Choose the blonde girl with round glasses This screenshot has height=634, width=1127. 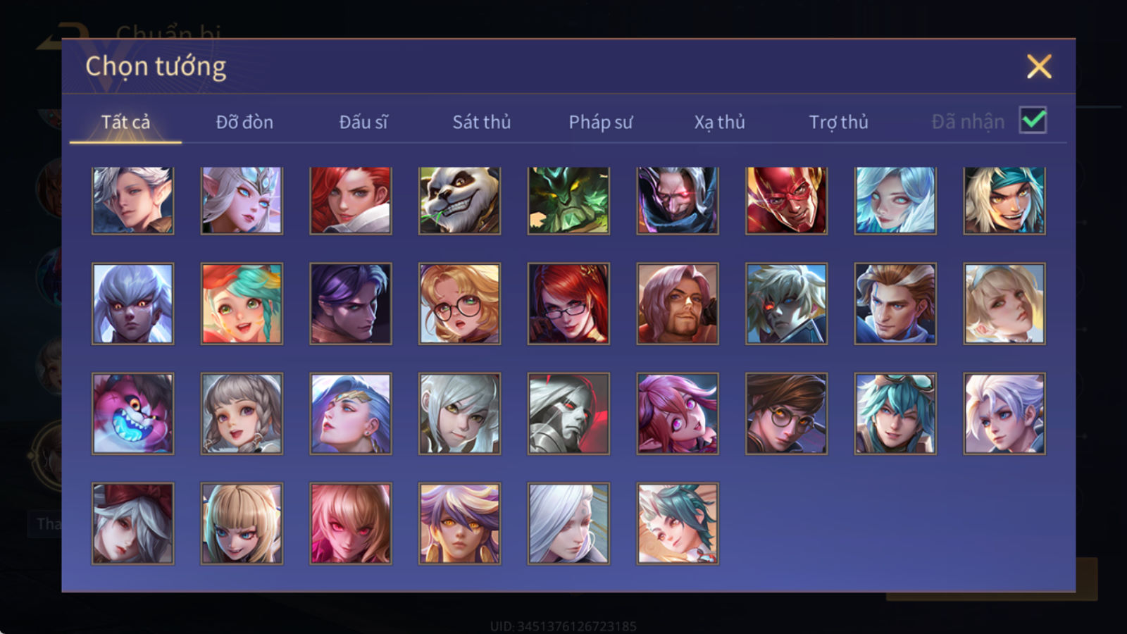[459, 304]
